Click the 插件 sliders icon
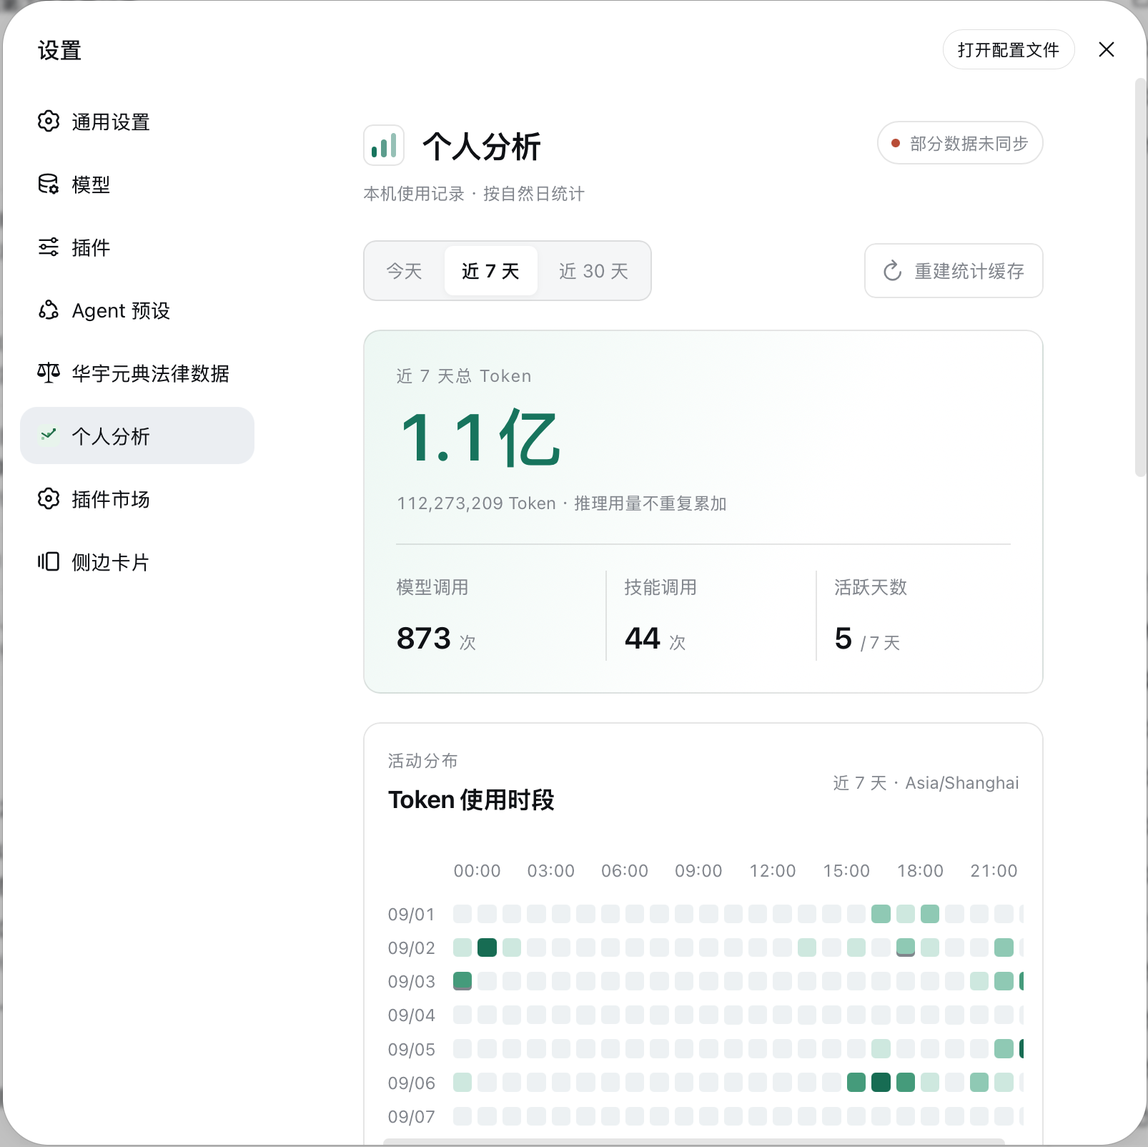1148x1147 pixels. (x=48, y=247)
